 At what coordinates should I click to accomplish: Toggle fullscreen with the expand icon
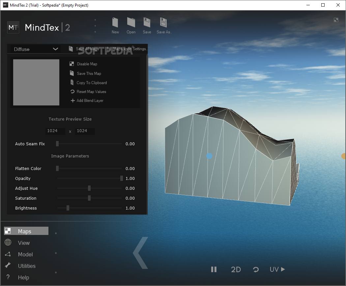coord(336,20)
